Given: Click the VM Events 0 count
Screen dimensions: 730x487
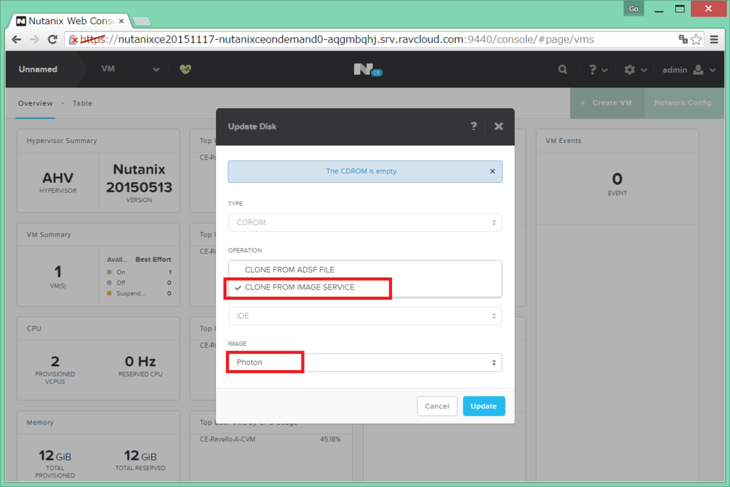Looking at the screenshot, I should point(617,179).
